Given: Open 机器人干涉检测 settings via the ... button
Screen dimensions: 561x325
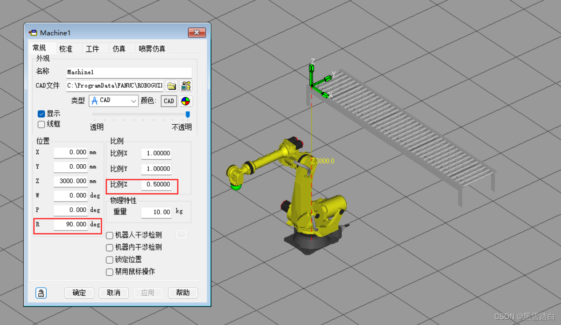Looking at the screenshot, I should 181,234.
